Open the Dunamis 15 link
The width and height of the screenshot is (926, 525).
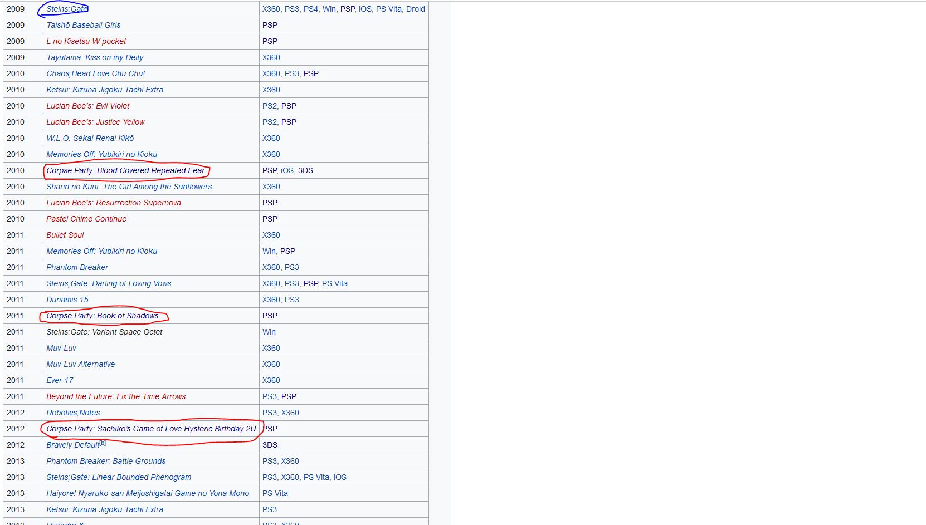tap(67, 300)
